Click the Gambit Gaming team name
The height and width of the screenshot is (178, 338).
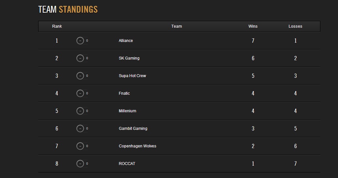pyautogui.click(x=133, y=129)
